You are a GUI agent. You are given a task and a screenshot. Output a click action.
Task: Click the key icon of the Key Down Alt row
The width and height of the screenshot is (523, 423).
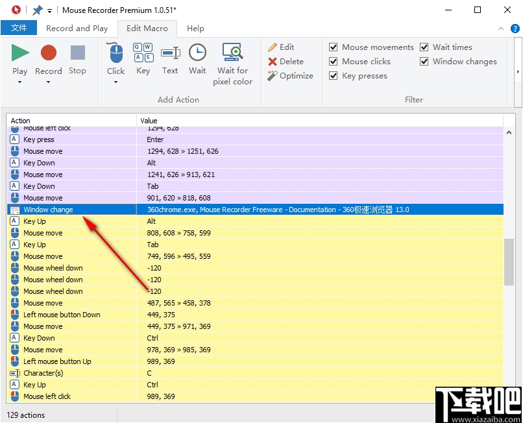pyautogui.click(x=14, y=162)
